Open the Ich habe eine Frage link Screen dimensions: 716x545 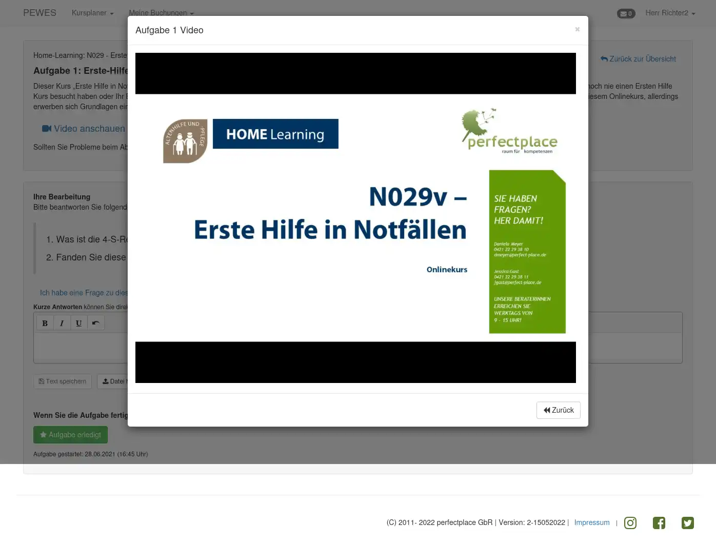84,293
